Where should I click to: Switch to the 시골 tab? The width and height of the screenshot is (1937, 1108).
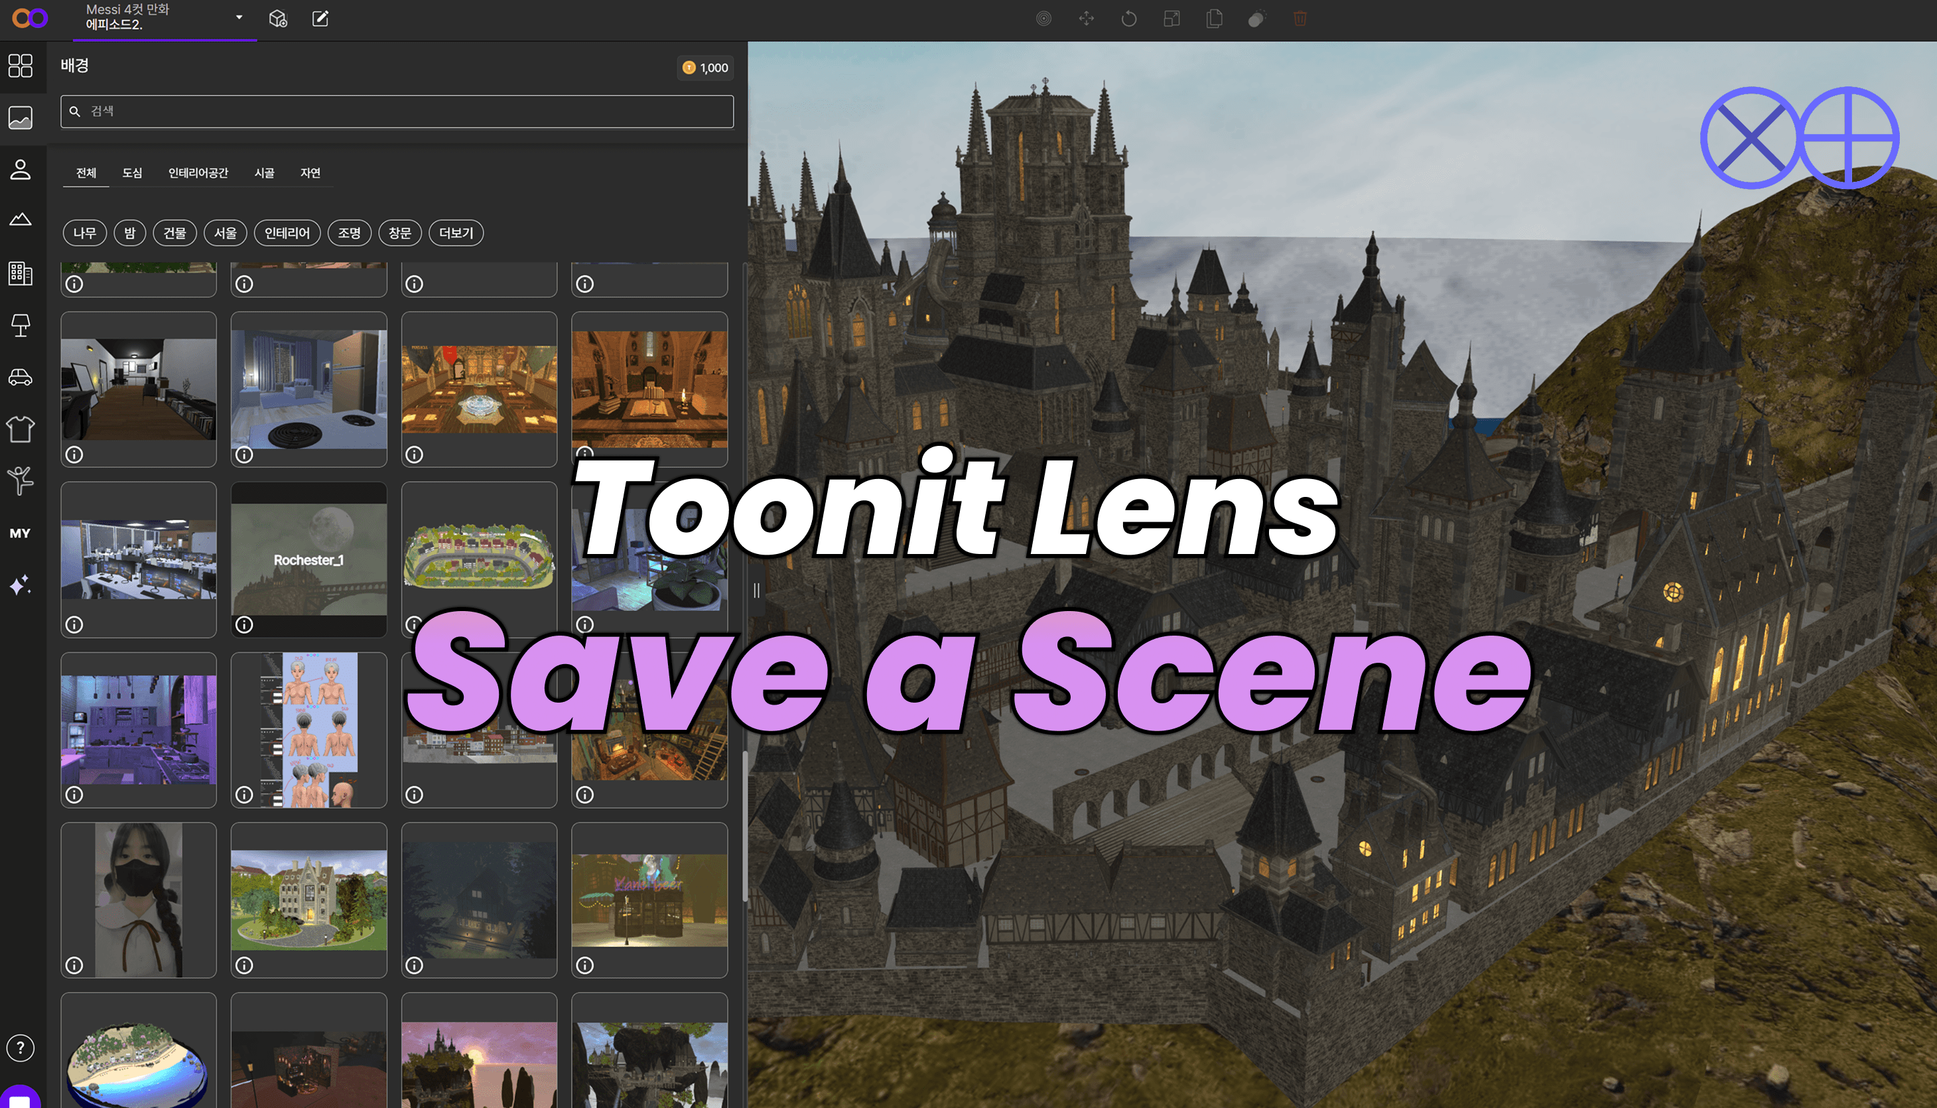click(265, 174)
